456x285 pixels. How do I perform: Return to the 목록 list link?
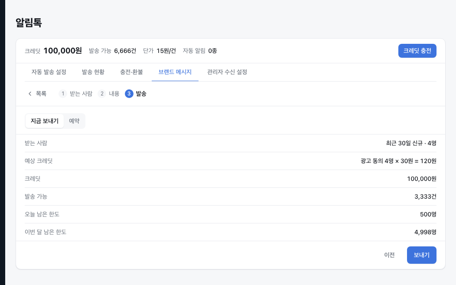tap(41, 94)
